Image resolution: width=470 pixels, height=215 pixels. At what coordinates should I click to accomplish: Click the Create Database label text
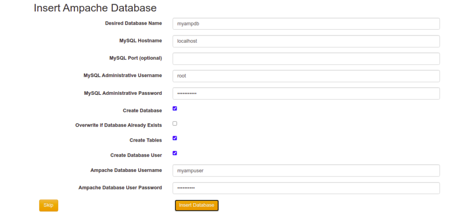[x=142, y=110]
